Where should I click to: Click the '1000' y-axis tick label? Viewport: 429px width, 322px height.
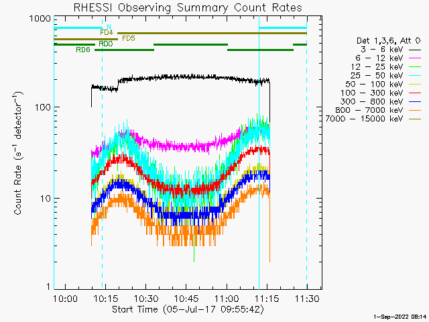click(40, 19)
